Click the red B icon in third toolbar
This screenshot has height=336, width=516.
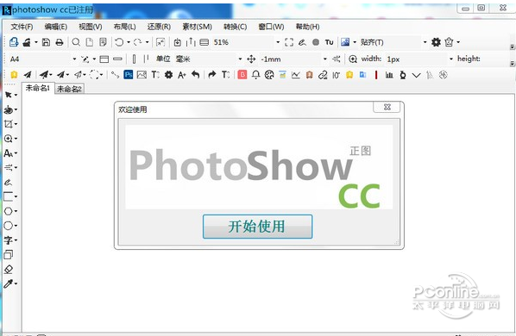pos(242,75)
